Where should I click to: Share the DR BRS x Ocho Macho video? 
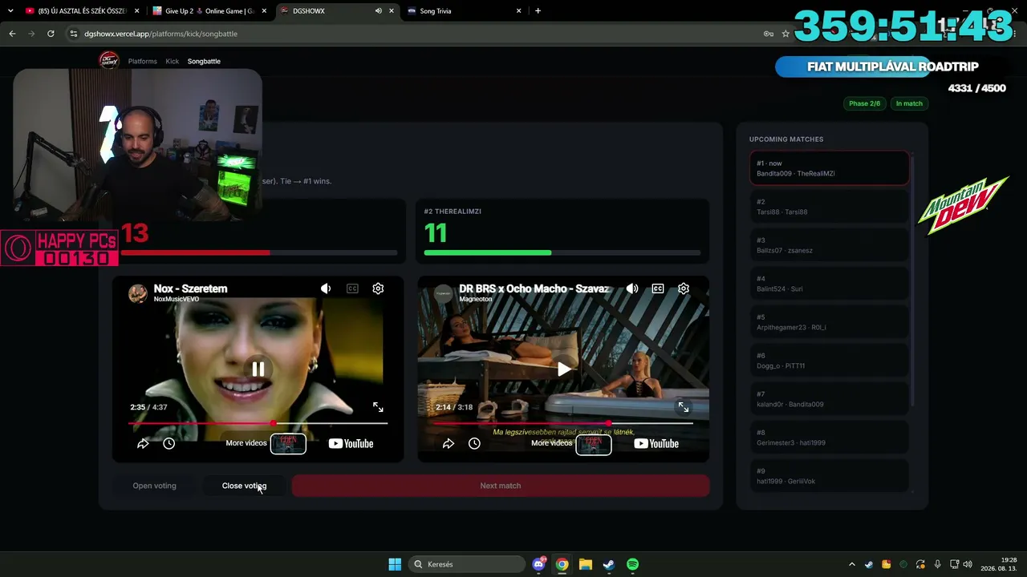pos(449,443)
